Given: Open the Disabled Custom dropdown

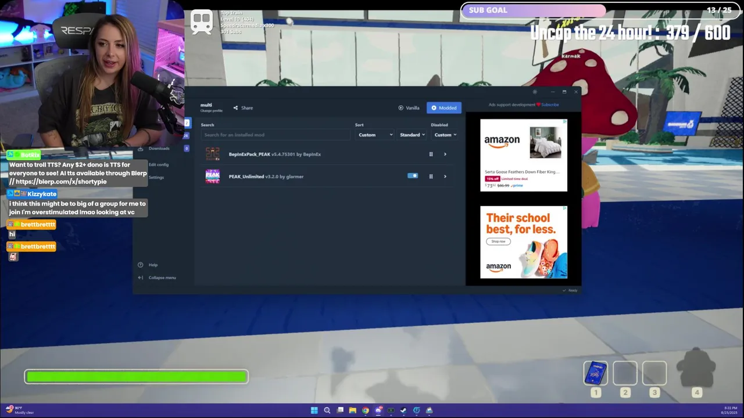Looking at the screenshot, I should pyautogui.click(x=445, y=135).
